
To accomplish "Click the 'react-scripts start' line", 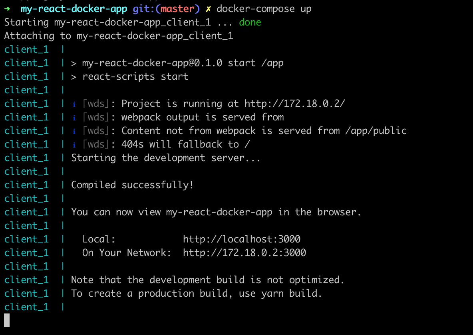I will 135,77.
